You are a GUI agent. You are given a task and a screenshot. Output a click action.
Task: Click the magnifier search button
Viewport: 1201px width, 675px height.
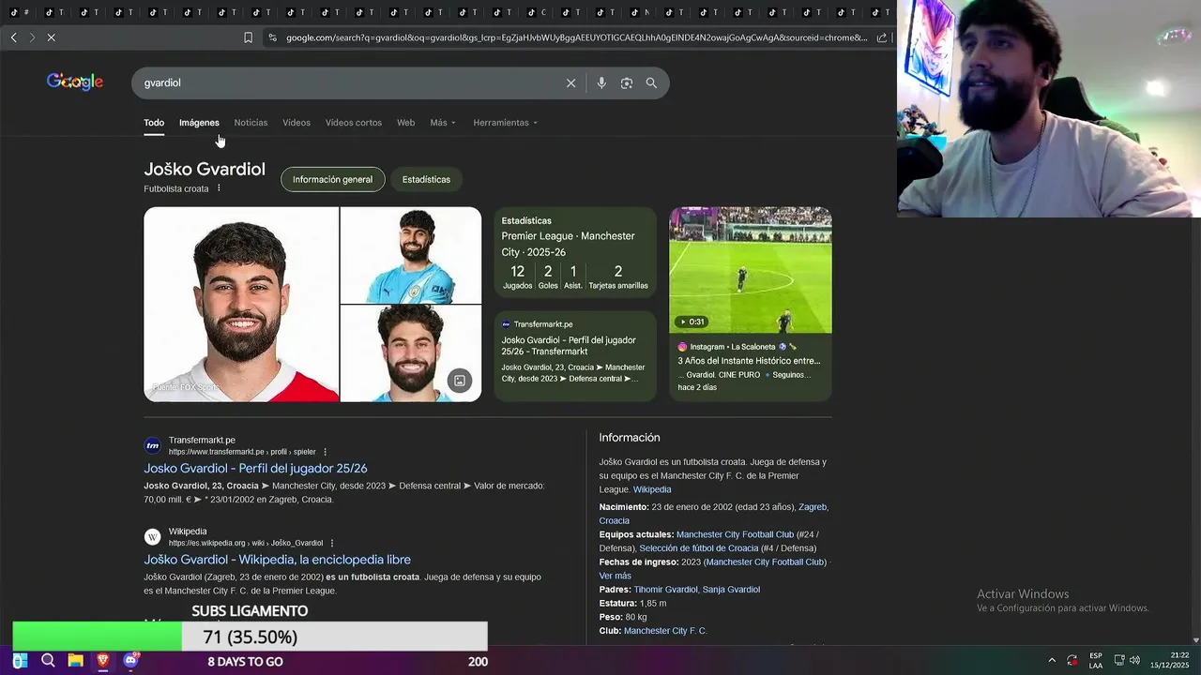(651, 82)
